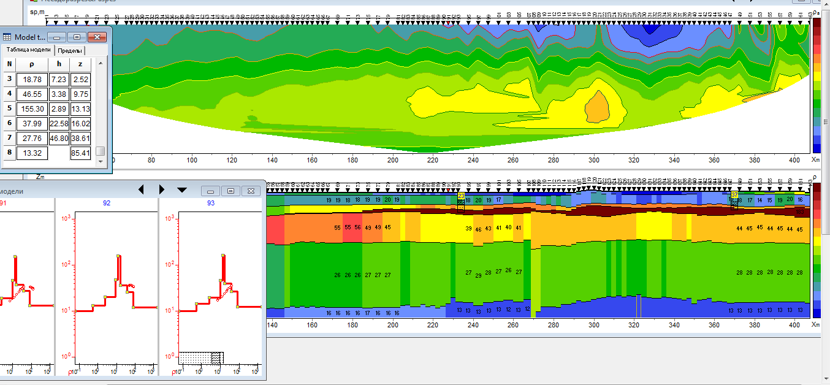
Task: Minimize the Model table window
Action: click(56, 37)
